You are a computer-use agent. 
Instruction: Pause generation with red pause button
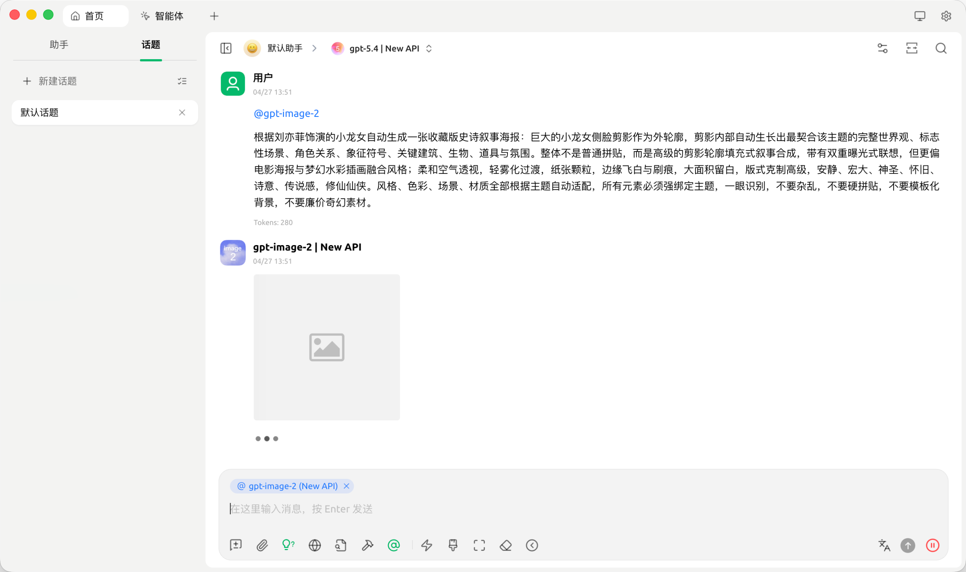[932, 545]
